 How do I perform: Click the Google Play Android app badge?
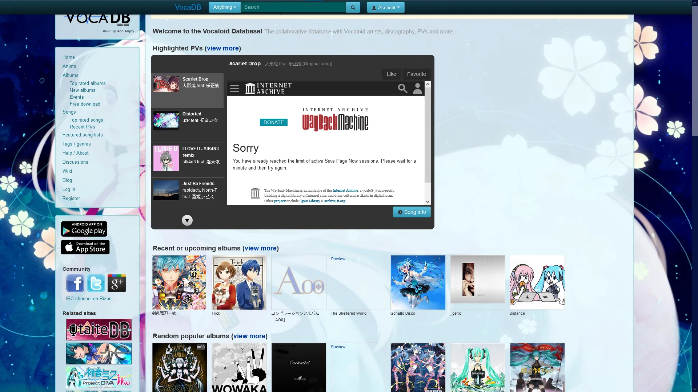click(84, 229)
